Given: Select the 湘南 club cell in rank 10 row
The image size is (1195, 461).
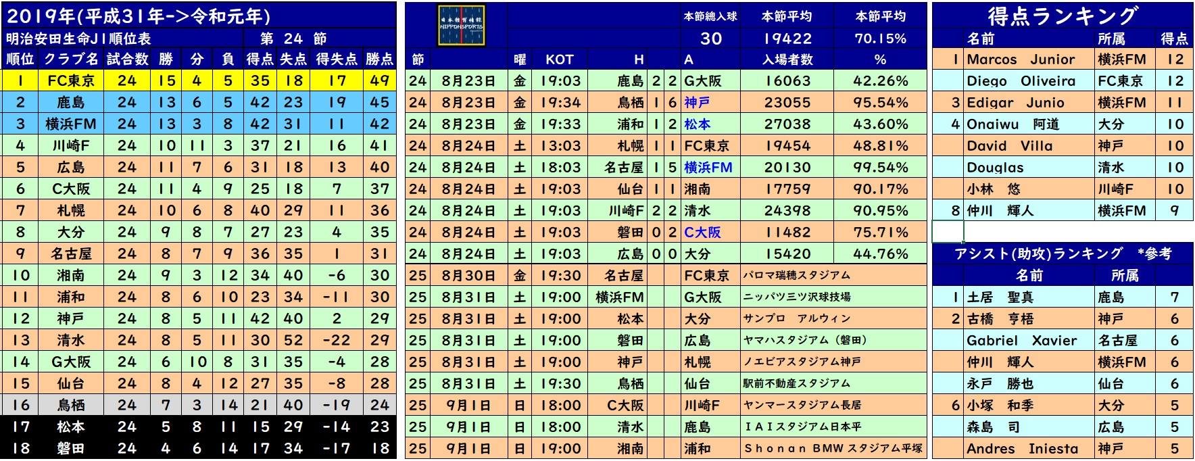Looking at the screenshot, I should (71, 276).
